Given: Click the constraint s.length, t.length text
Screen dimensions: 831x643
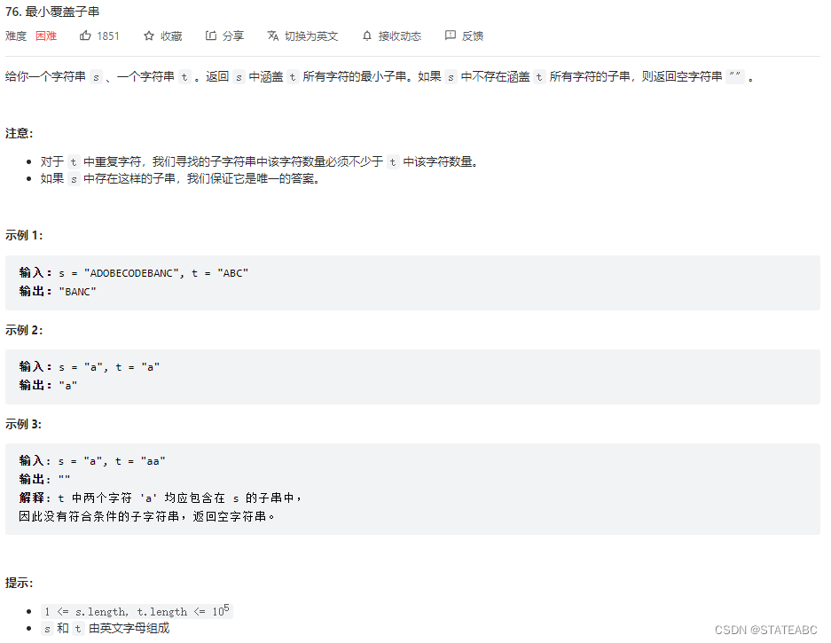Looking at the screenshot, I should [x=137, y=612].
